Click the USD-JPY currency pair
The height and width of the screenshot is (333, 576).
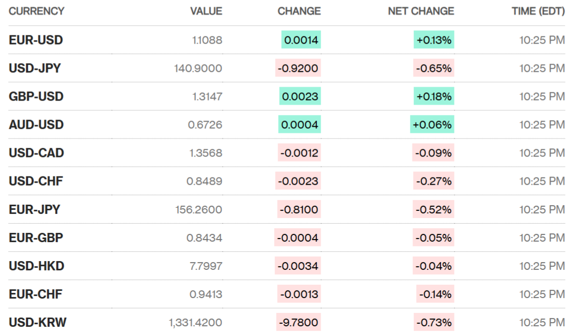pos(35,68)
